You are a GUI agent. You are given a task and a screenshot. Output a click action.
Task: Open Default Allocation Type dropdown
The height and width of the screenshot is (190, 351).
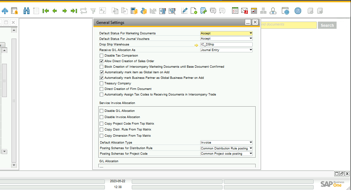tap(226, 143)
